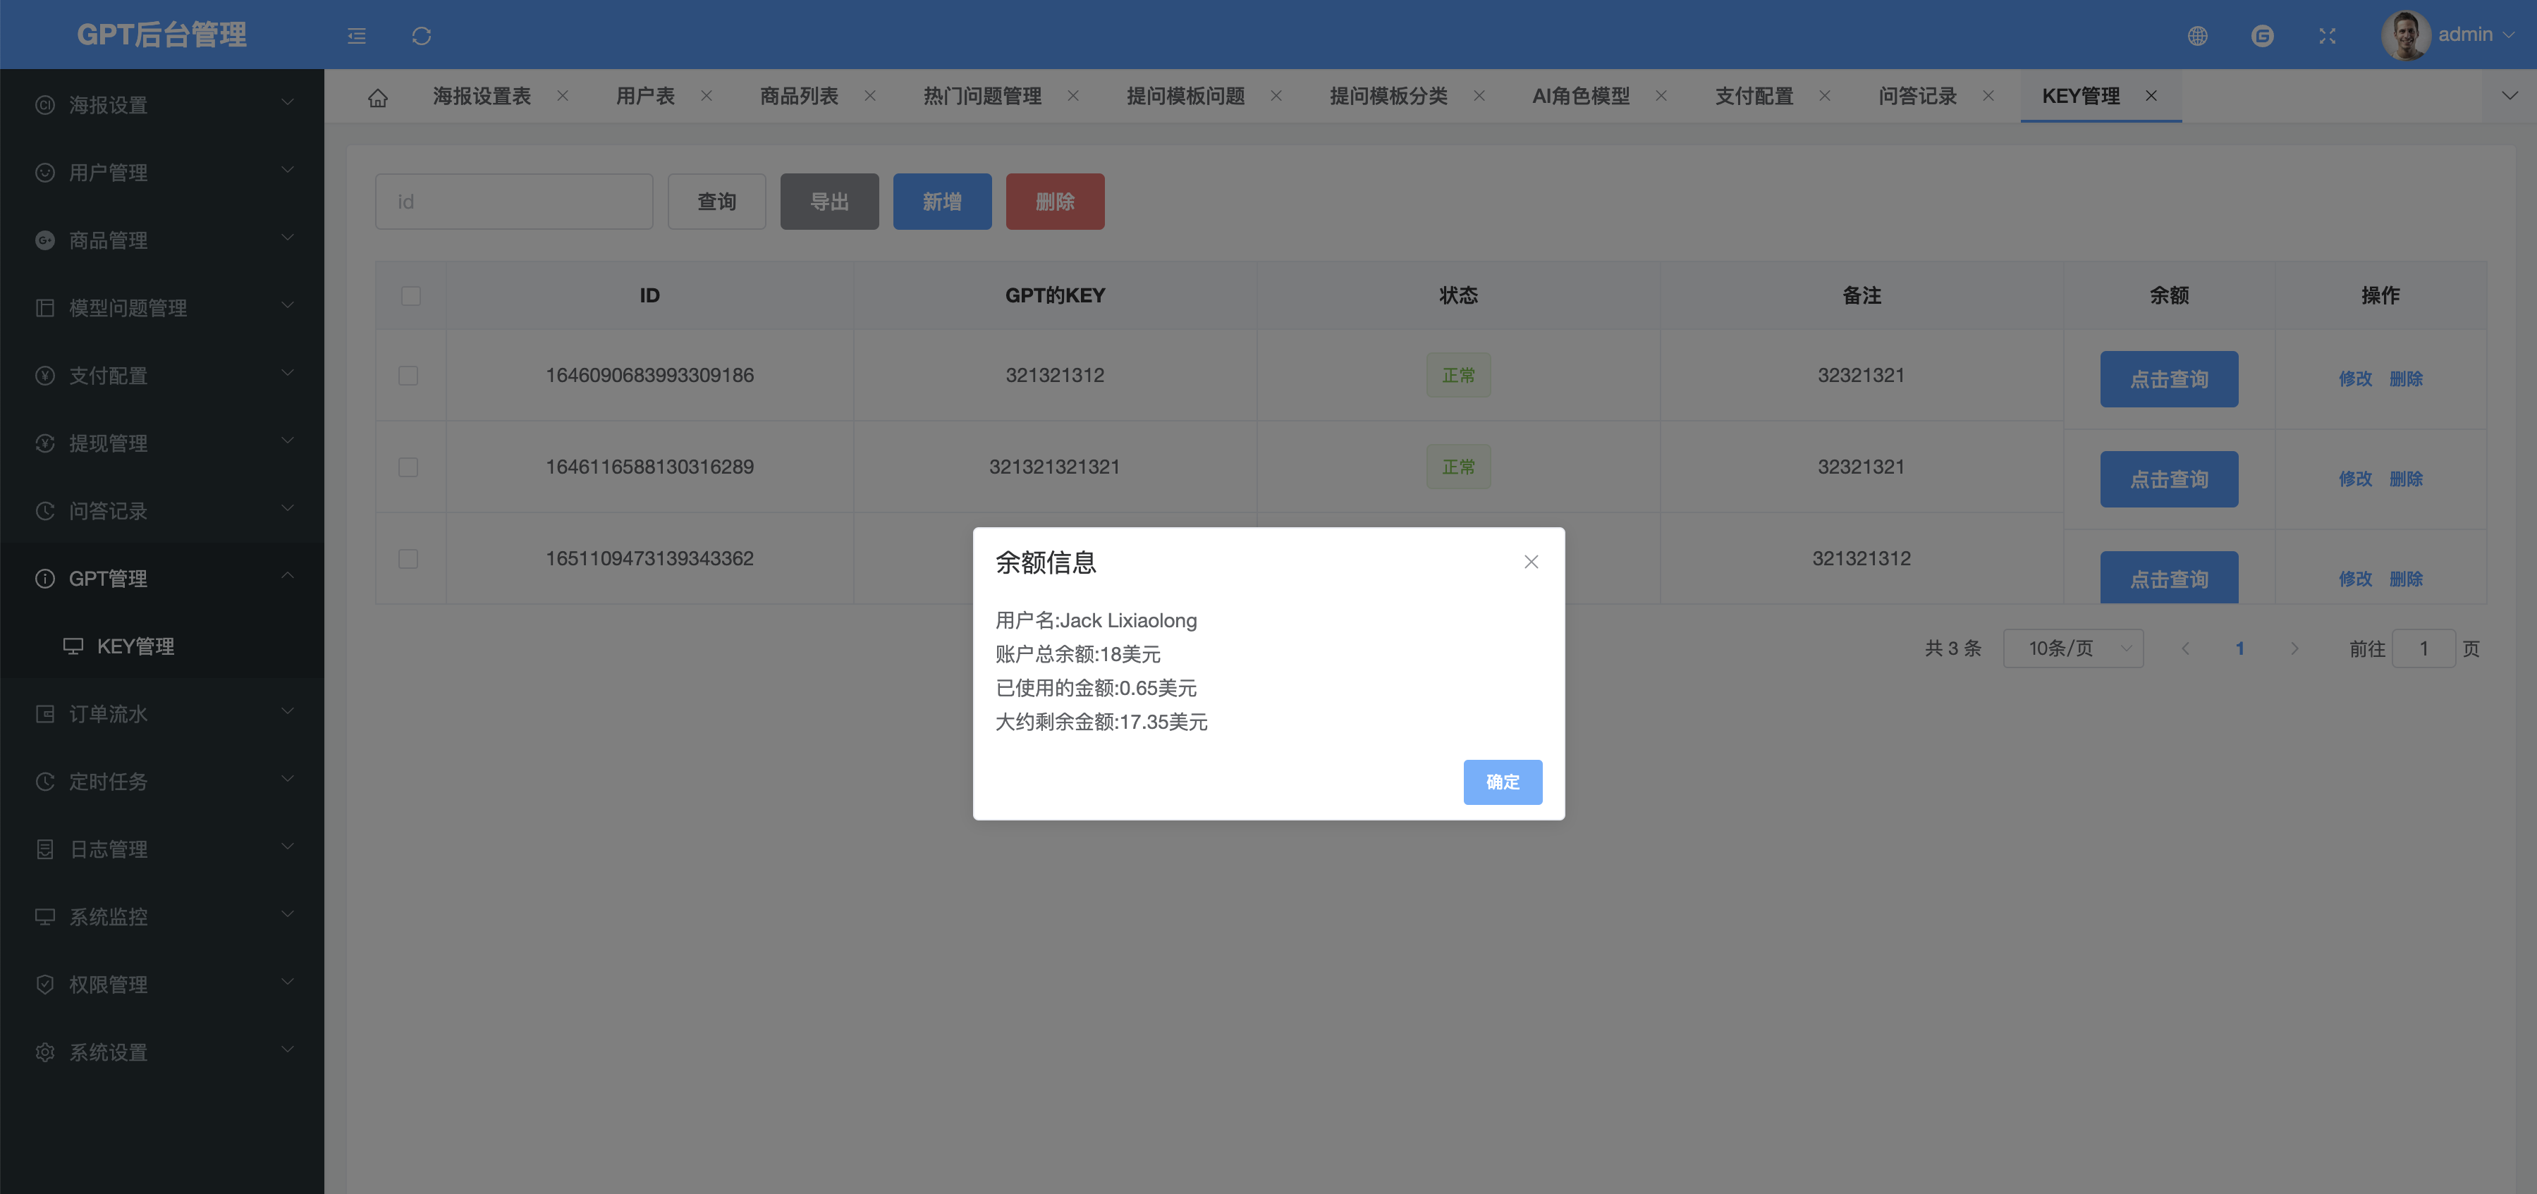
Task: Toggle fullscreen with the expand icon
Action: [x=2327, y=35]
